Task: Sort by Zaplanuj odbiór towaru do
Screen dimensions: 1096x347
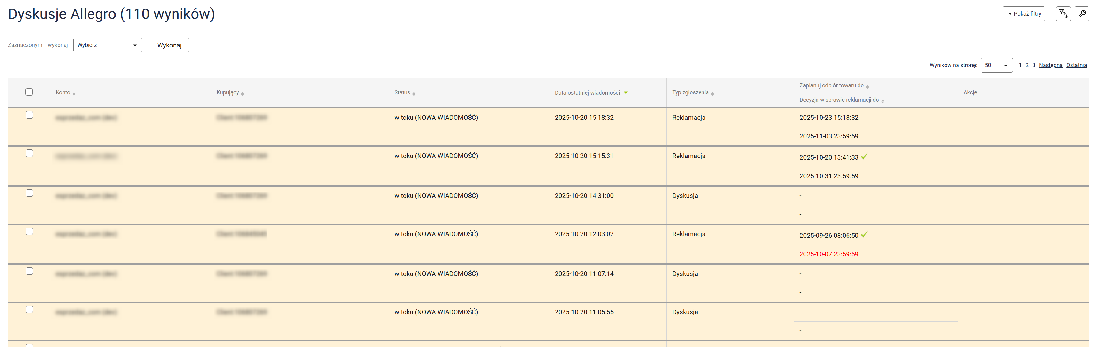Action: (867, 86)
